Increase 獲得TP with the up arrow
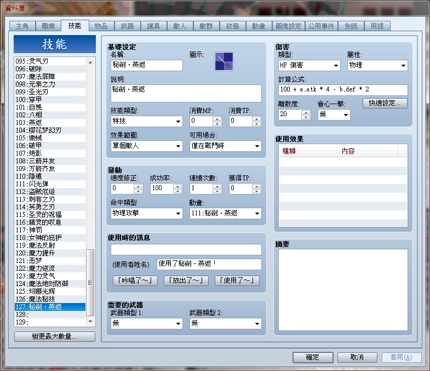Viewport: 430px width, 371px height. pyautogui.click(x=256, y=186)
